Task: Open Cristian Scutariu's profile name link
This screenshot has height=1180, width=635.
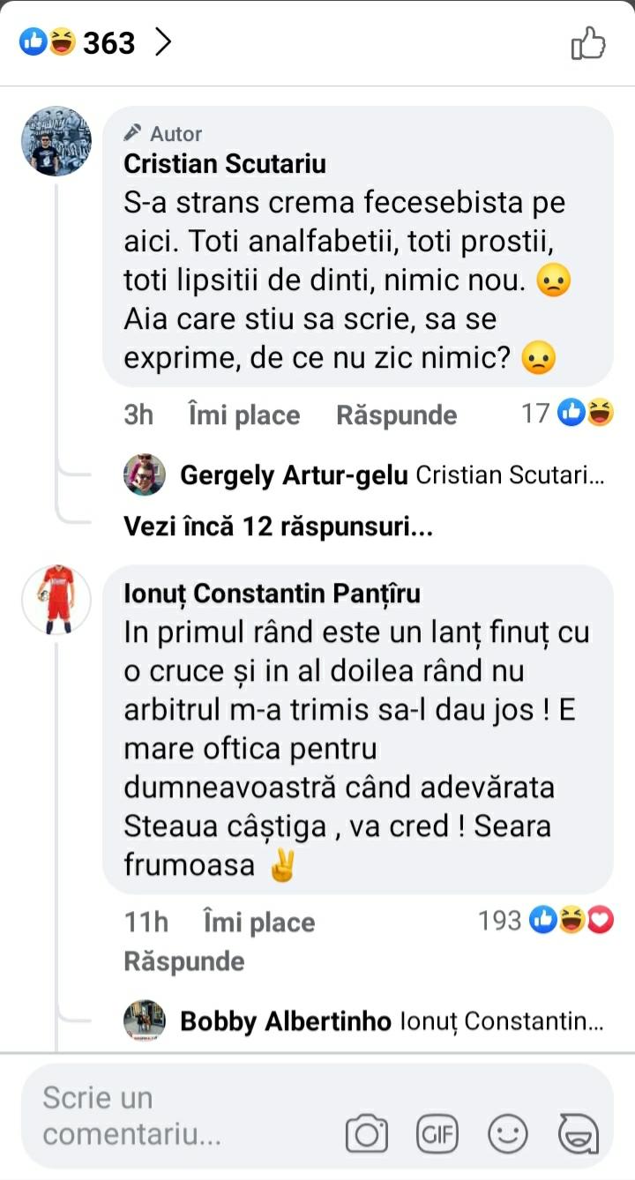Action: tap(225, 164)
